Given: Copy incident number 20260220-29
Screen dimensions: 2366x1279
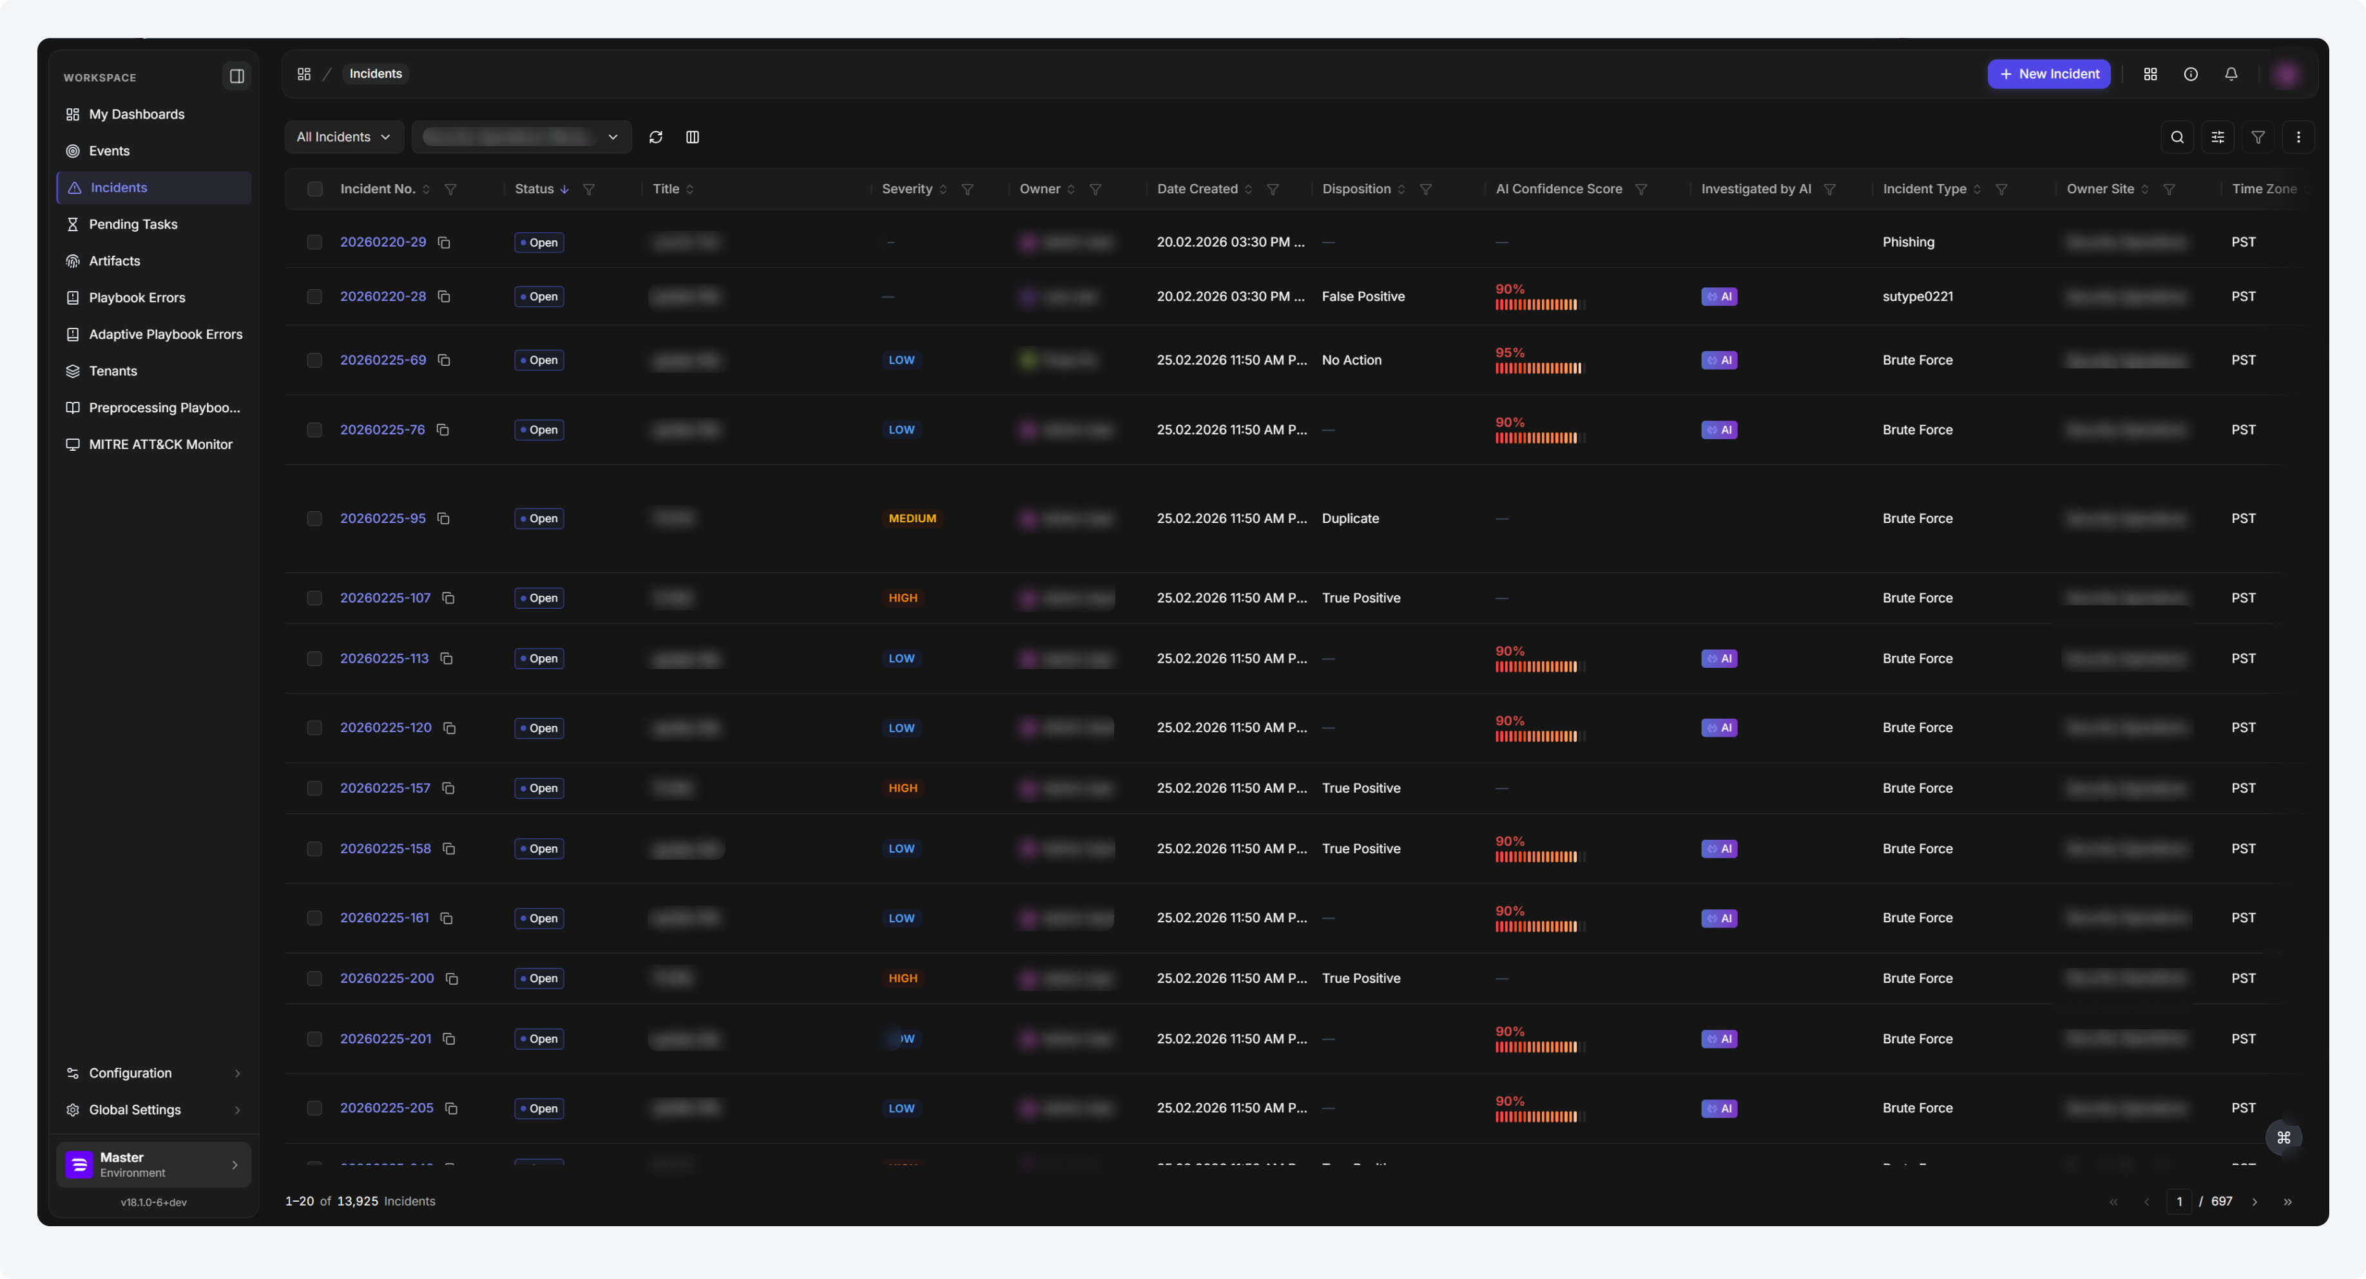Looking at the screenshot, I should (x=443, y=242).
